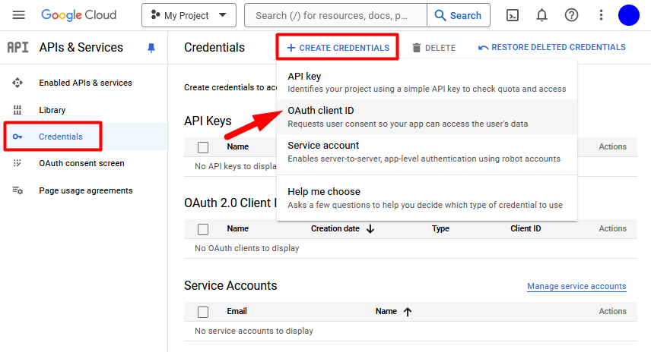This screenshot has width=651, height=352.
Task: Click RESTORE DELETED CREDENTIALS
Action: (x=552, y=47)
